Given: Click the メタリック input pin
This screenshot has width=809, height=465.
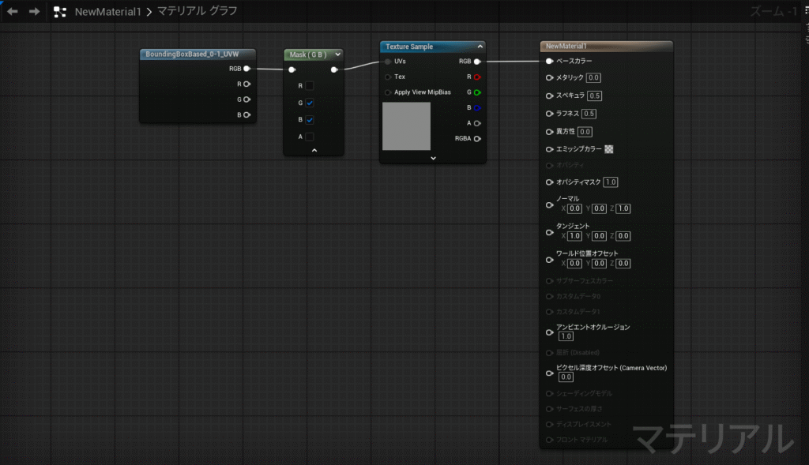Looking at the screenshot, I should coord(550,78).
